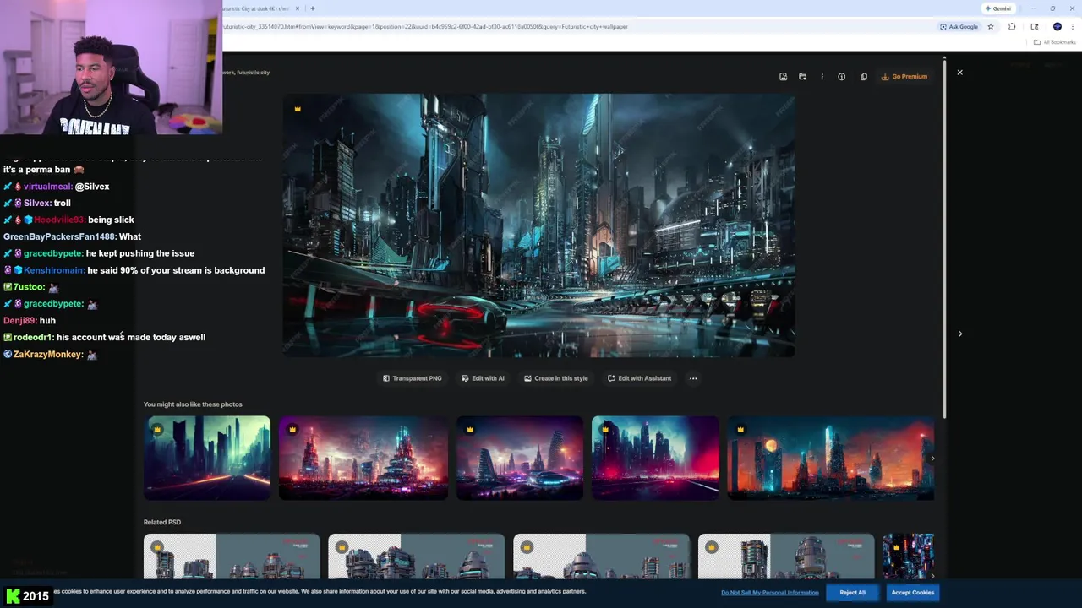Open the second Related PSD thumbnail
This screenshot has width=1082, height=608.
point(416,556)
